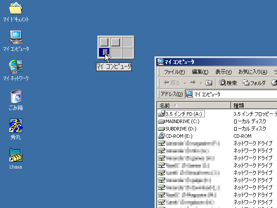Switch to the empty bottom-middle pager cell

116,53
